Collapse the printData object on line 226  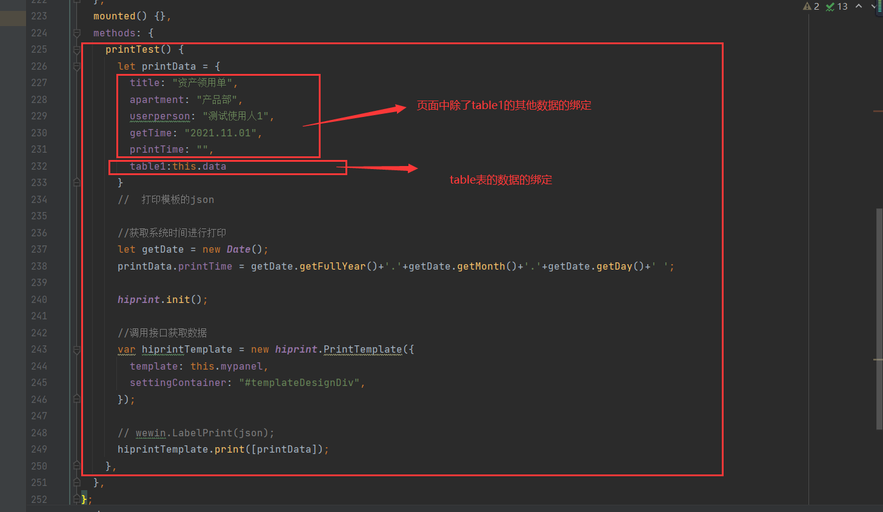click(77, 66)
